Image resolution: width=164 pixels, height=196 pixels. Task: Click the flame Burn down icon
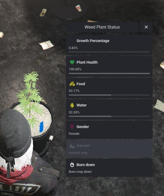pos(72,165)
